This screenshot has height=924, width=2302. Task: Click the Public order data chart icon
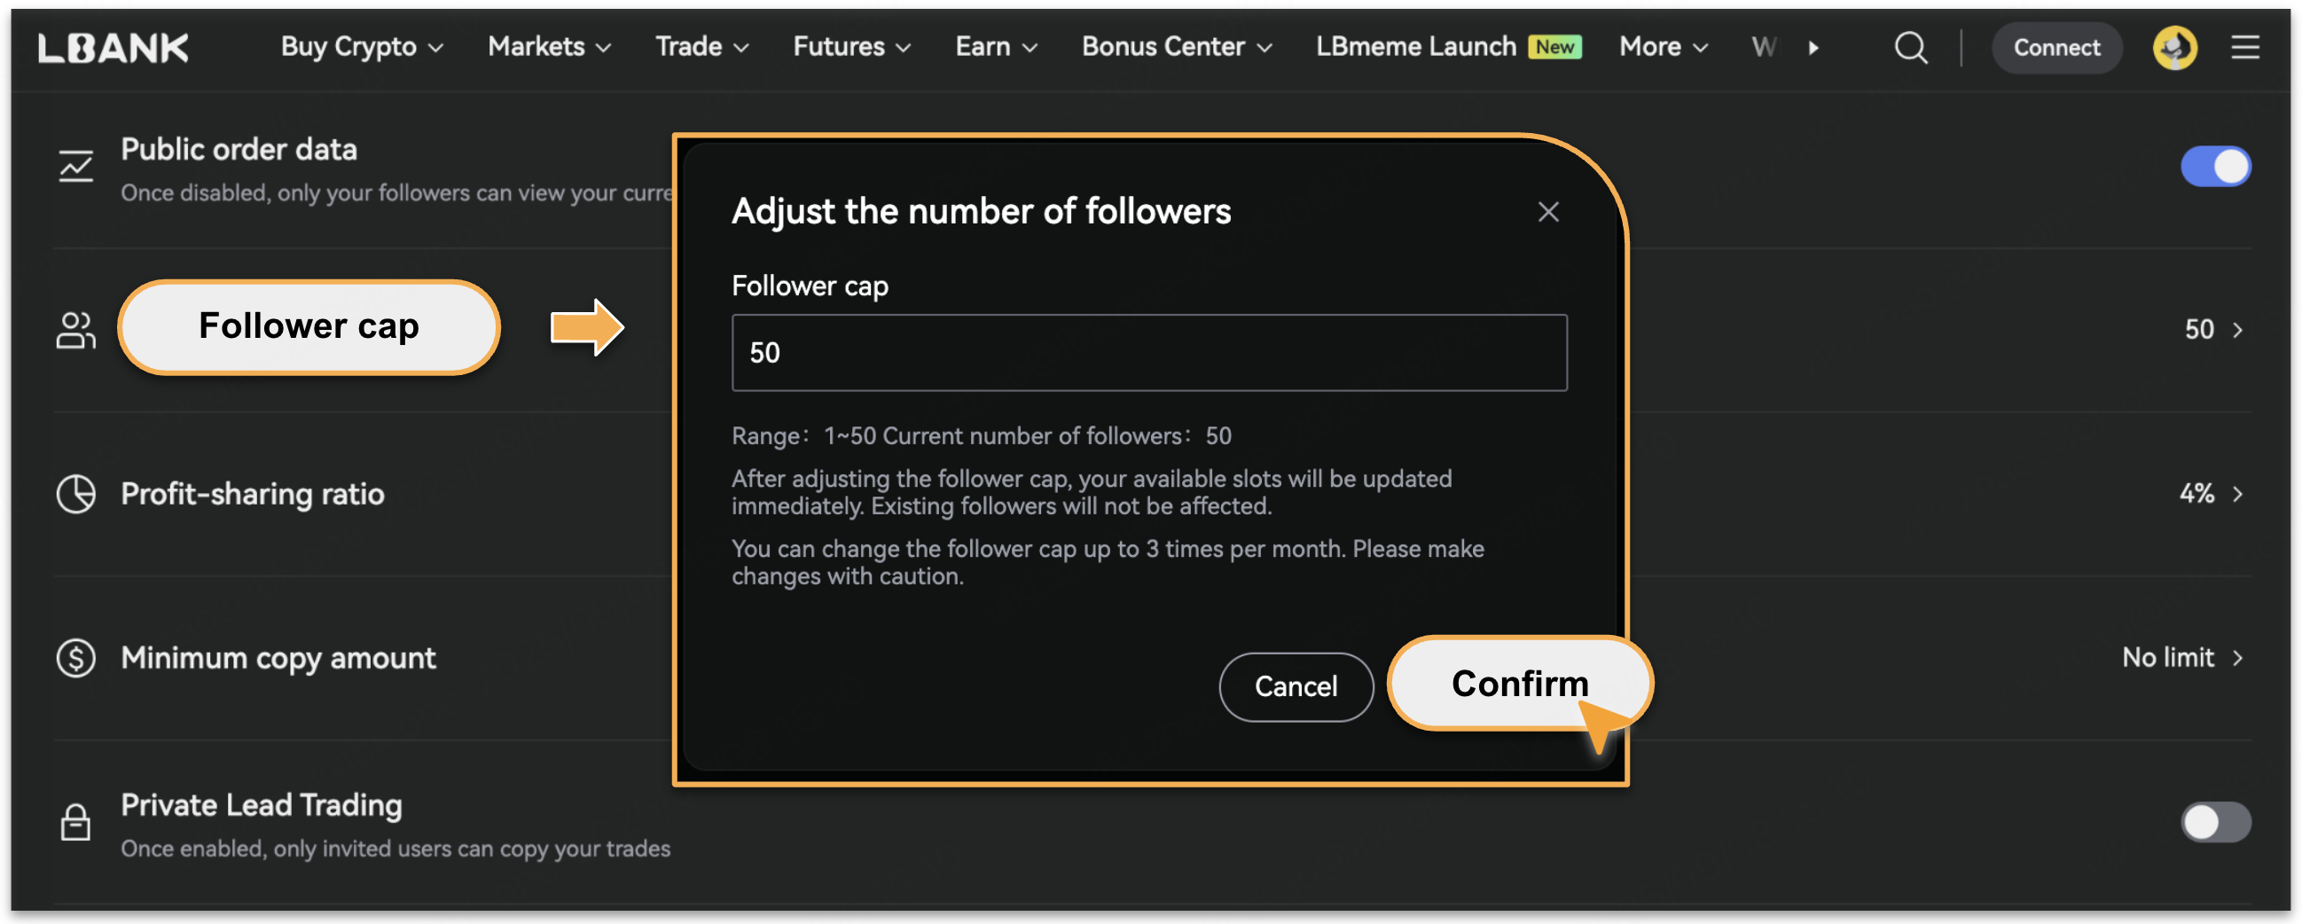[76, 167]
